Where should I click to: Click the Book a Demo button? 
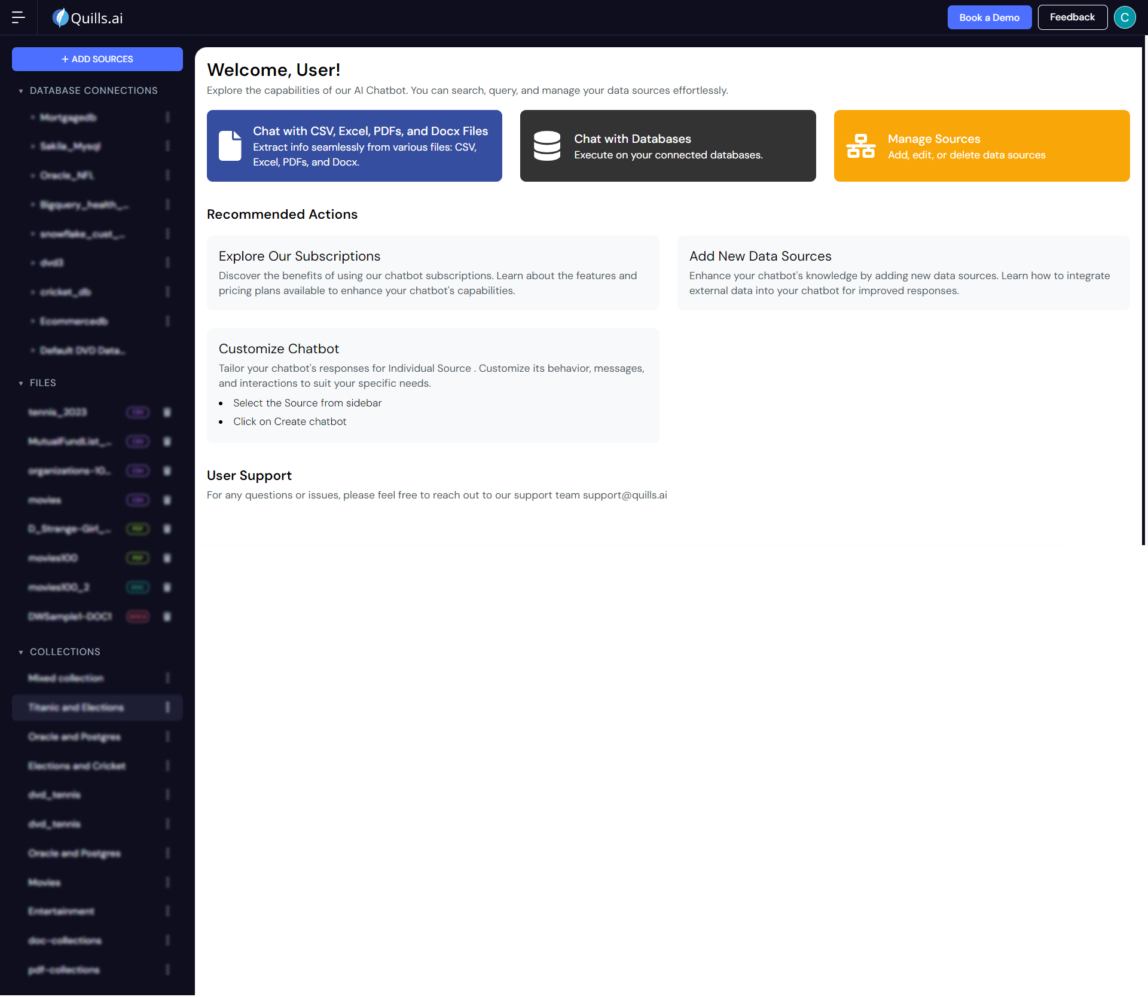coord(989,17)
